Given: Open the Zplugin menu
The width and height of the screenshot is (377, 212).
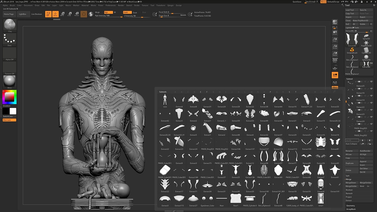Looking at the screenshot, I should (x=170, y=5).
